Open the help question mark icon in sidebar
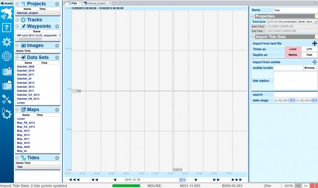The image size is (318, 188). click(x=6, y=28)
